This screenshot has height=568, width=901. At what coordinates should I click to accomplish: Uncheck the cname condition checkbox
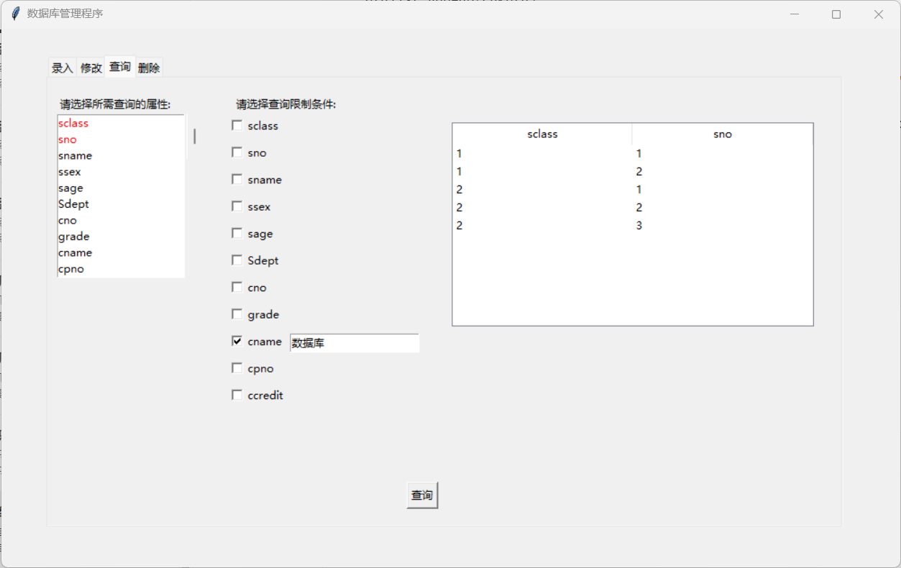click(237, 342)
